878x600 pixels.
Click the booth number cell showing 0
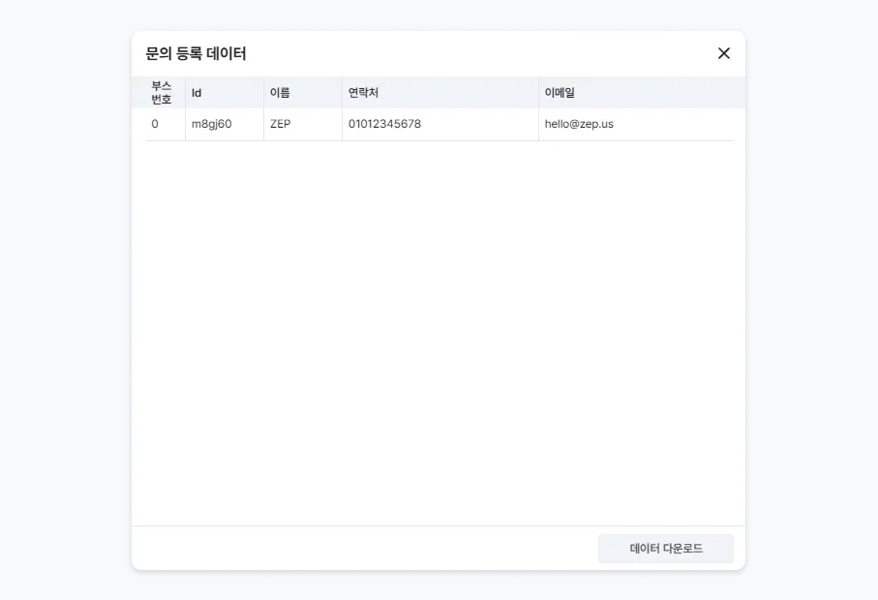pos(155,124)
